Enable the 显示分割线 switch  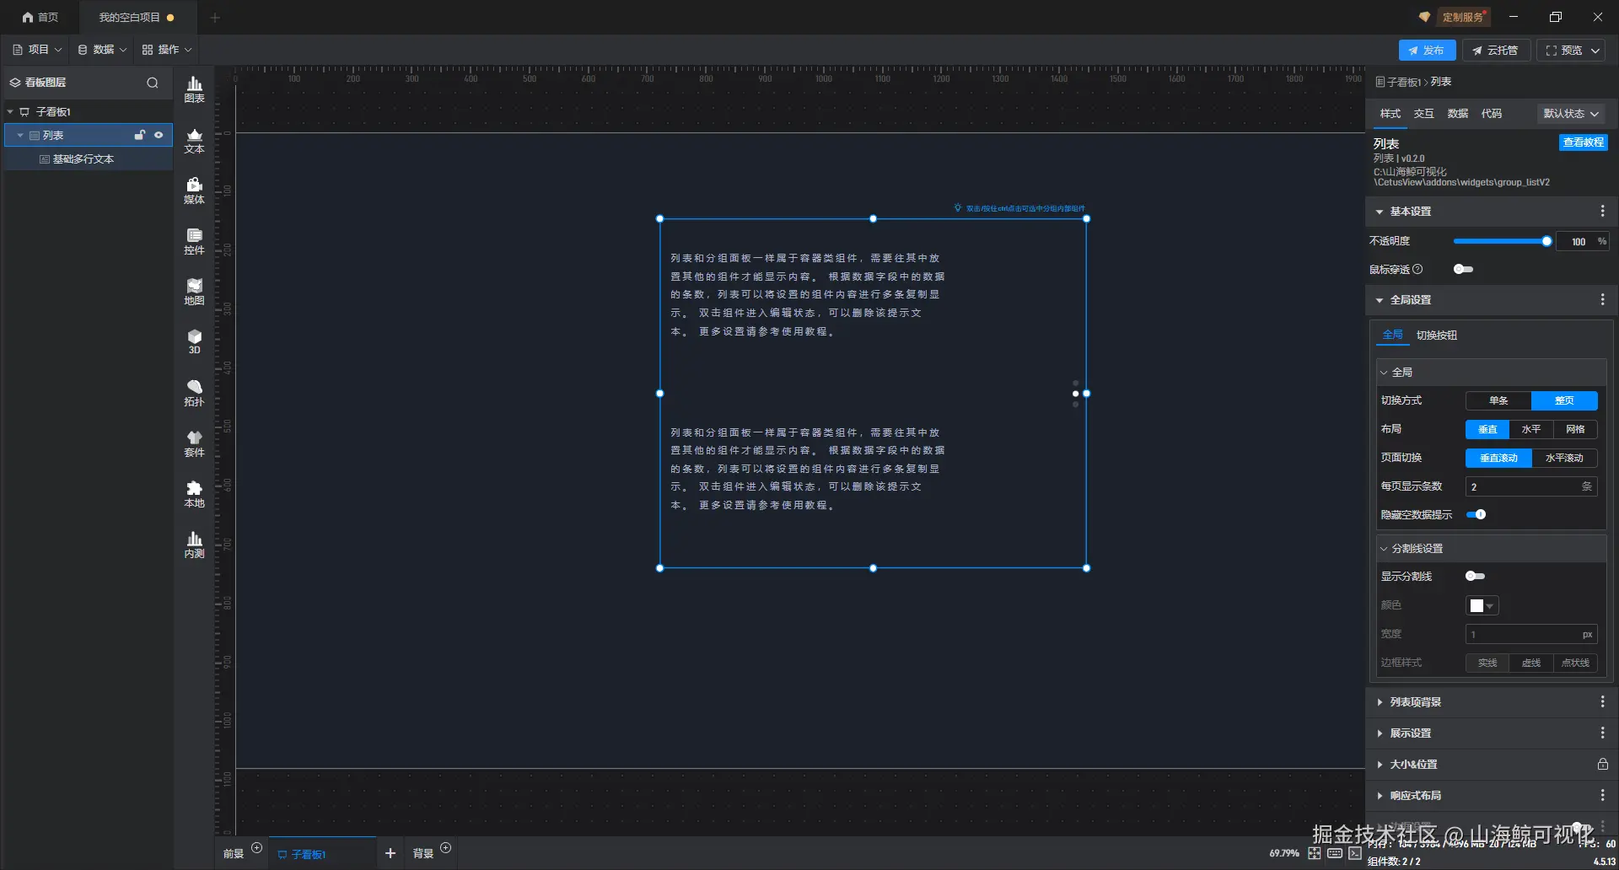pyautogui.click(x=1475, y=577)
